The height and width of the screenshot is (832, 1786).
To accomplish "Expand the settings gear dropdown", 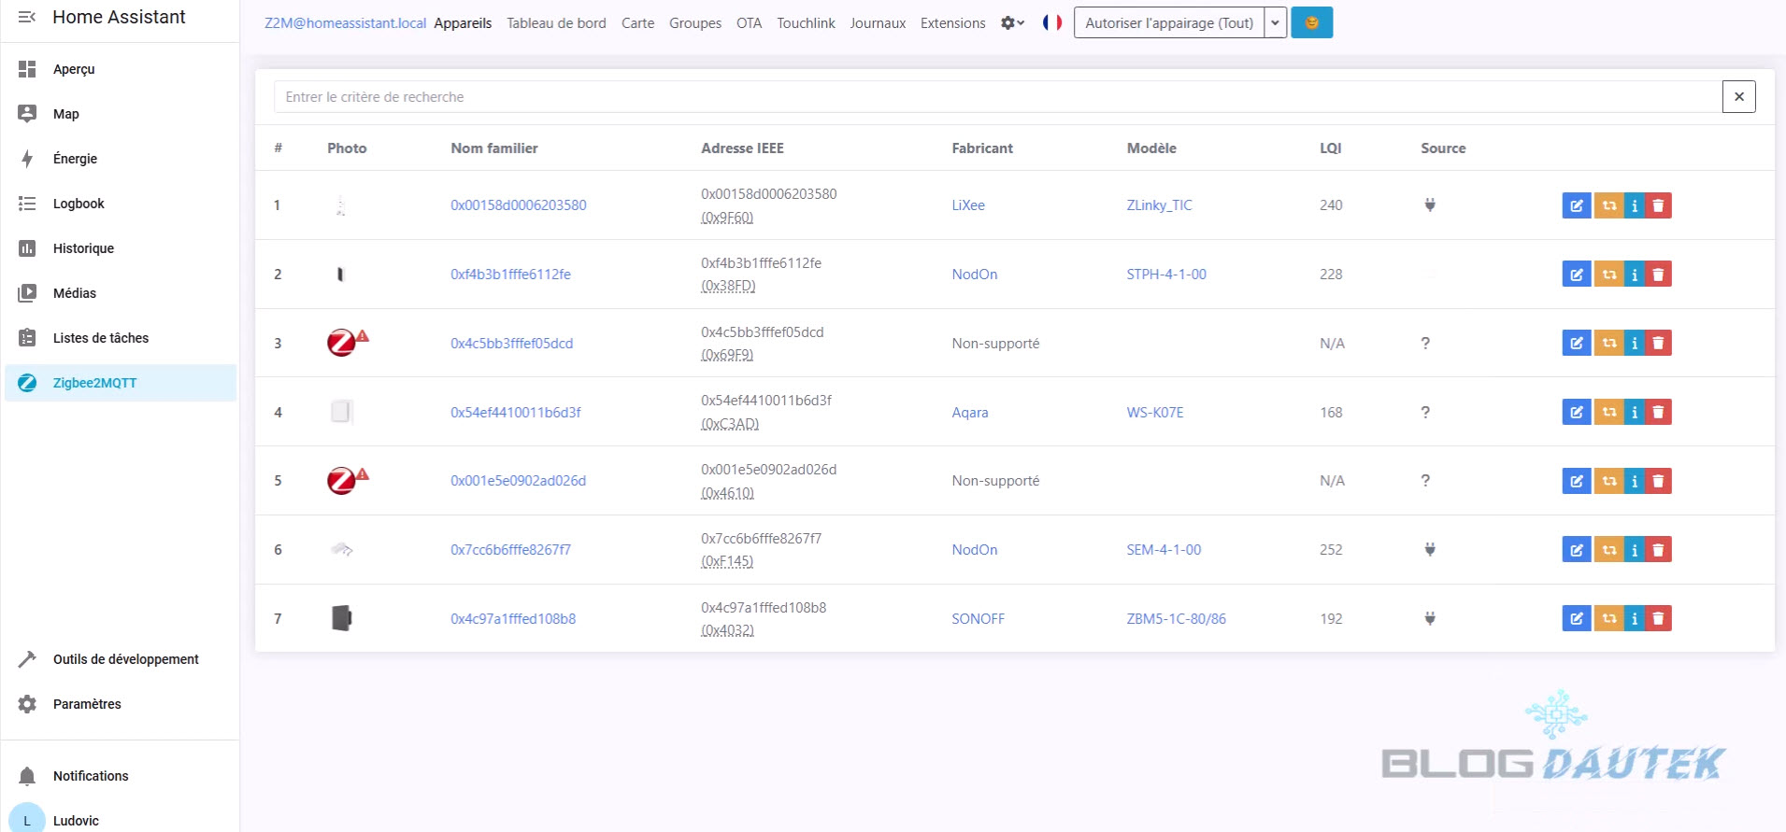I will click(1012, 22).
